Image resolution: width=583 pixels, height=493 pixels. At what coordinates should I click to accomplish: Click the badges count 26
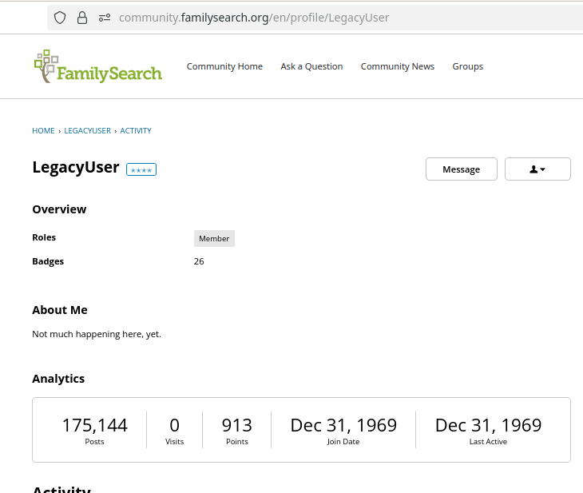pos(199,261)
